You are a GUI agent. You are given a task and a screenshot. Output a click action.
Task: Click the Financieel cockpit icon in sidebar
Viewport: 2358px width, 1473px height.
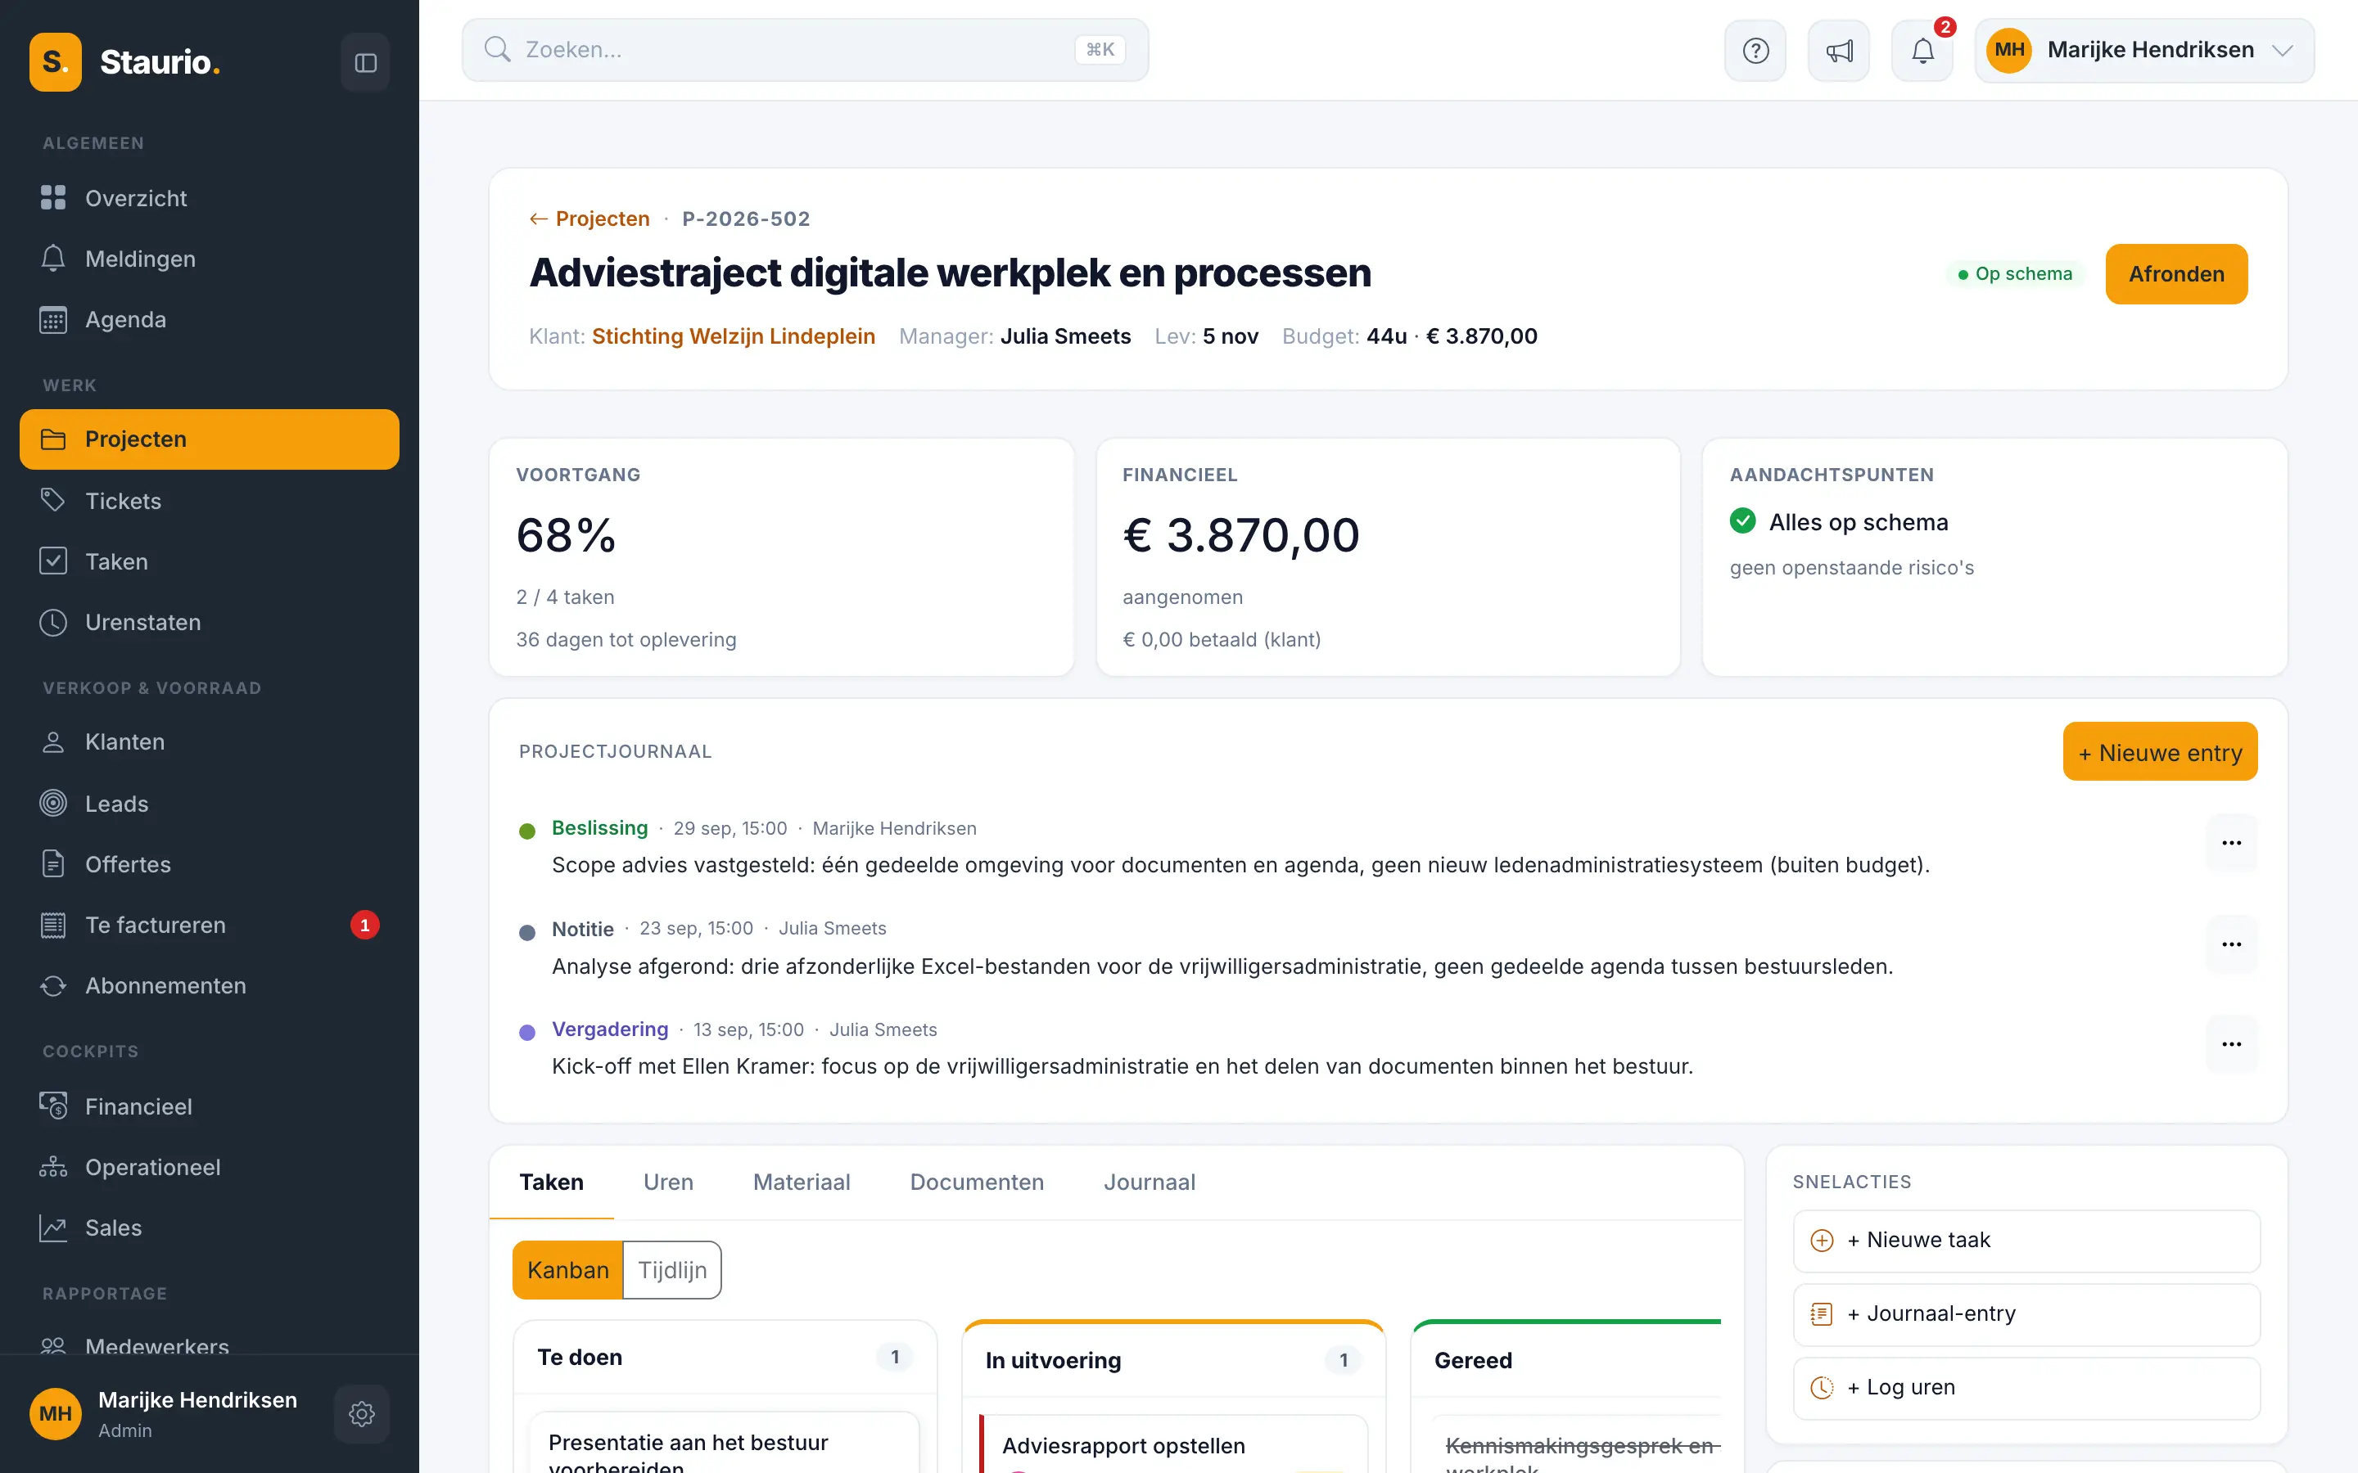point(53,1106)
